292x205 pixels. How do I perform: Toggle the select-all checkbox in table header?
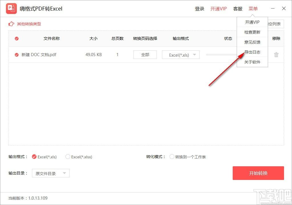17,38
